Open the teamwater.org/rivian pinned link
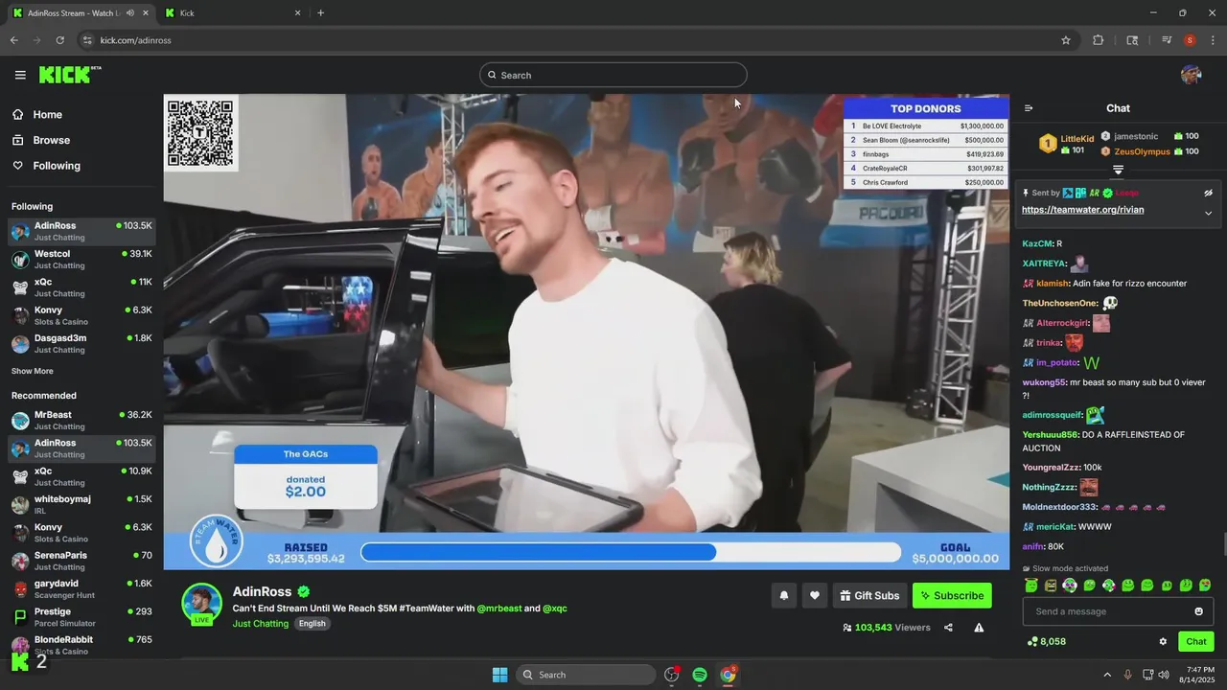 point(1082,210)
